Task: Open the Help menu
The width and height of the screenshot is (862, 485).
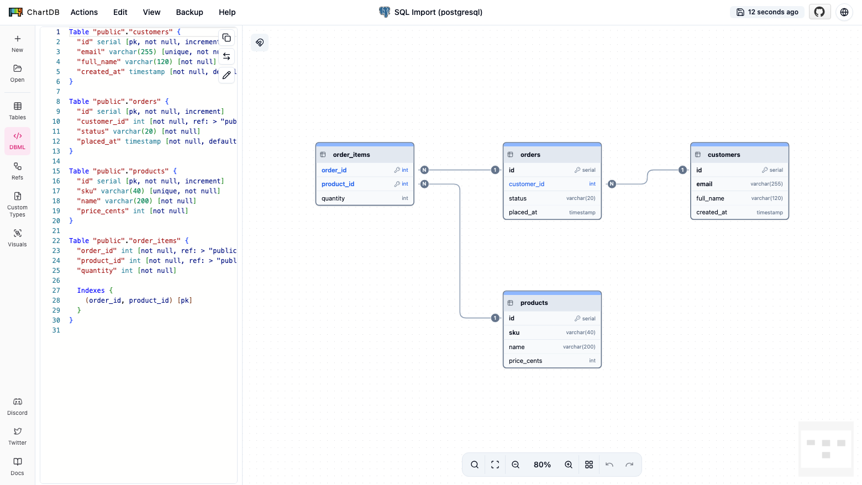Action: (x=227, y=12)
